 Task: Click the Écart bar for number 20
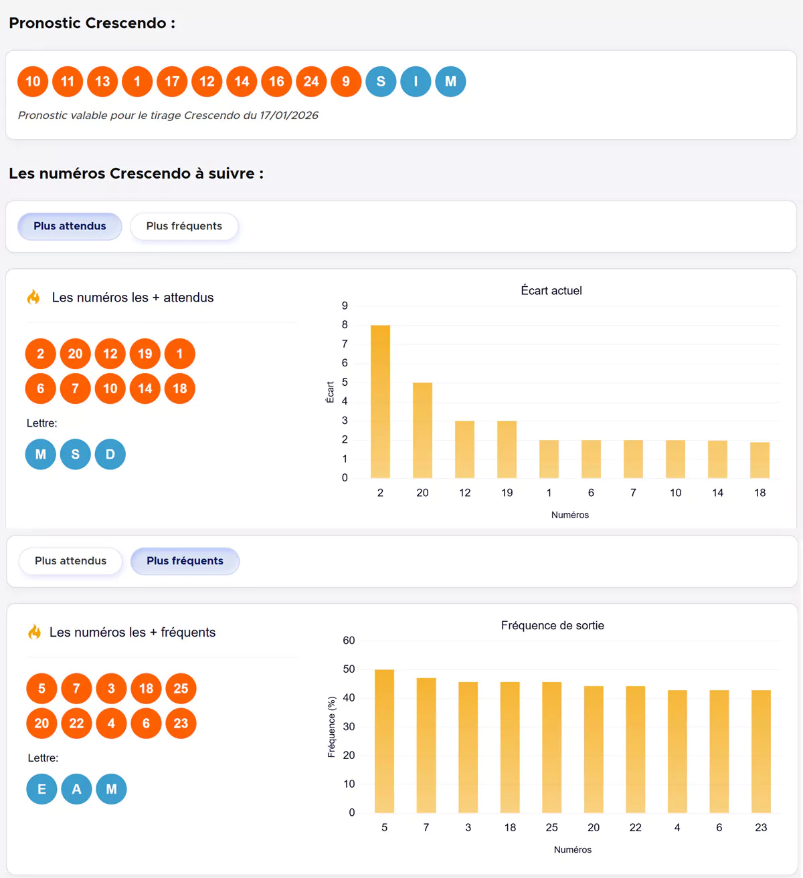[x=422, y=430]
